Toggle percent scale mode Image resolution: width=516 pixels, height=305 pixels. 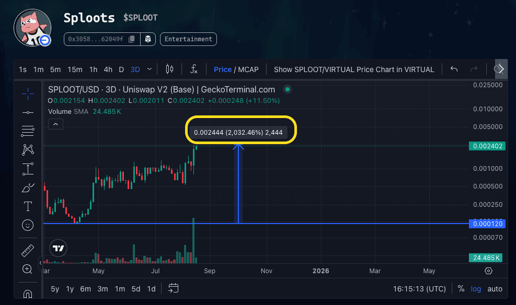(x=461, y=289)
